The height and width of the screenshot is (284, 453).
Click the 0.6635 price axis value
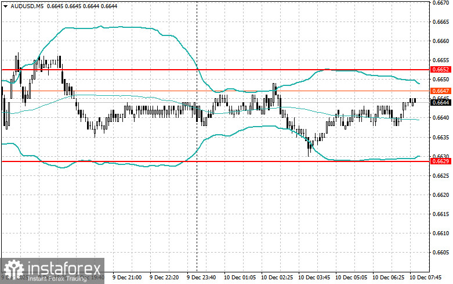coord(441,137)
